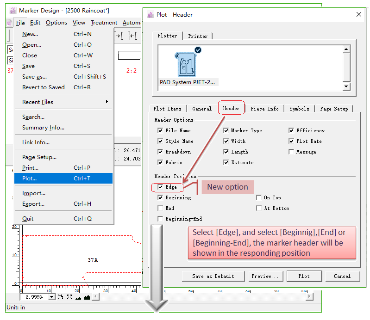Click the large mountains zoom-in icon

(87, 297)
